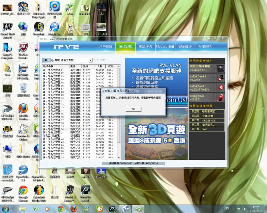Open the Recycle Bin on desktop
This screenshot has width=267, height=213.
pyautogui.click(x=23, y=88)
